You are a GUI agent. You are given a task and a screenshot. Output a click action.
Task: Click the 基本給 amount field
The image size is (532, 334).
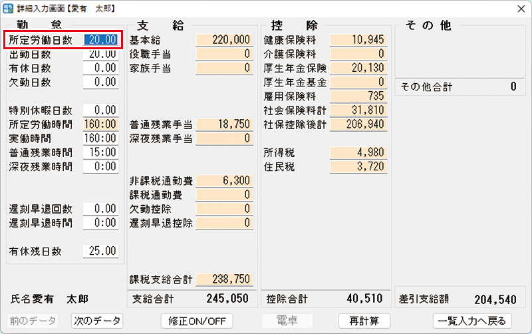[x=224, y=40]
